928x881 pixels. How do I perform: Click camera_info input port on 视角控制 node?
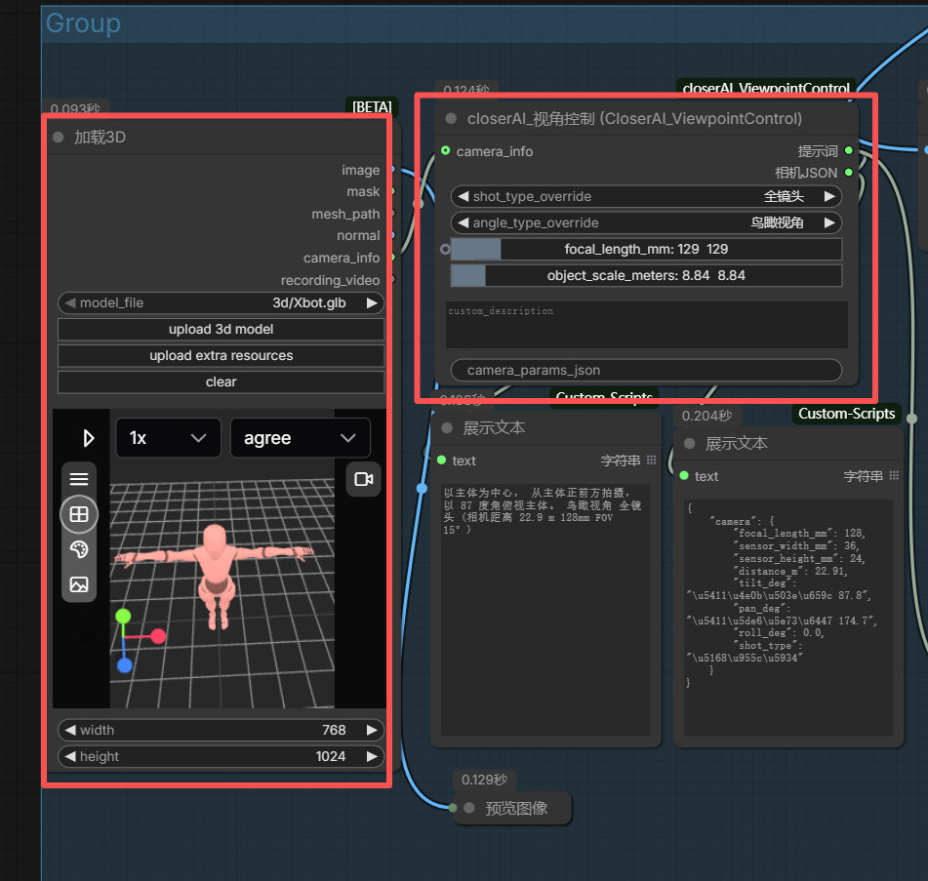tap(446, 151)
